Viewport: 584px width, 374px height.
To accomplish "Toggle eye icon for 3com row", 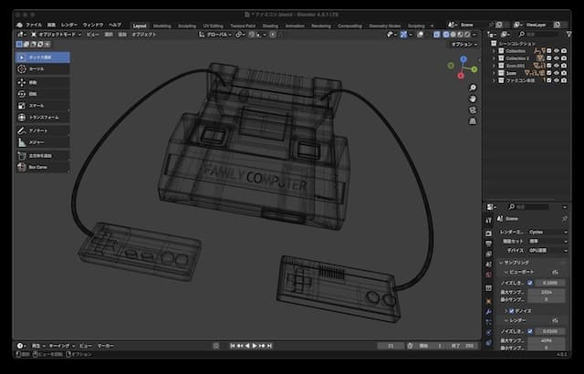I will (557, 73).
